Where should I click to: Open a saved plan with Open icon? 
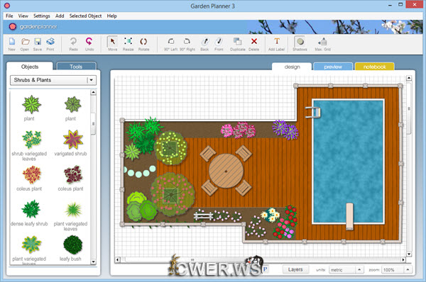(25, 44)
